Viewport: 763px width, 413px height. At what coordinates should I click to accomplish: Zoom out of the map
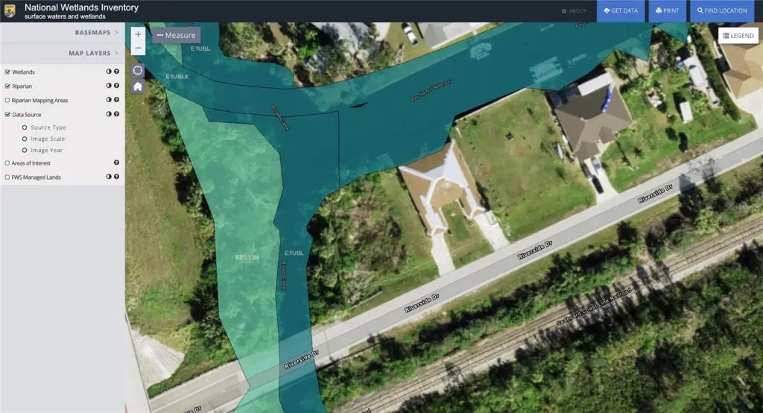tap(138, 48)
